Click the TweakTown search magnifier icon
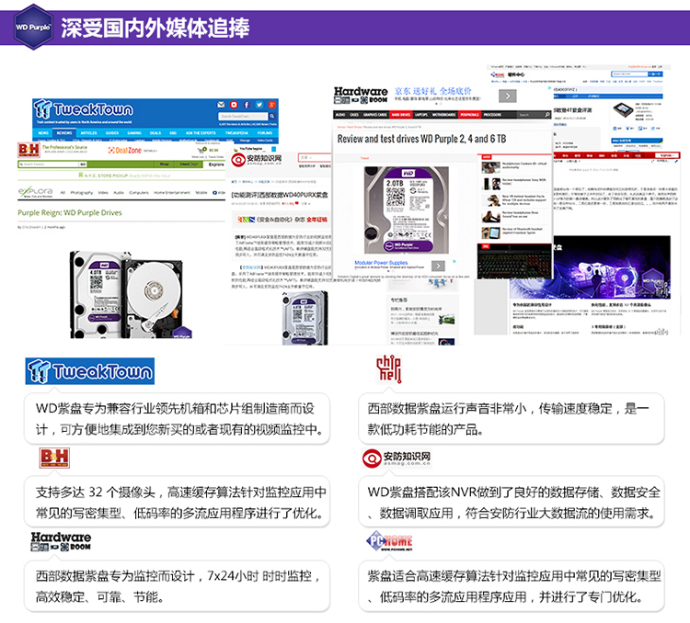690x623 pixels. pos(272,116)
